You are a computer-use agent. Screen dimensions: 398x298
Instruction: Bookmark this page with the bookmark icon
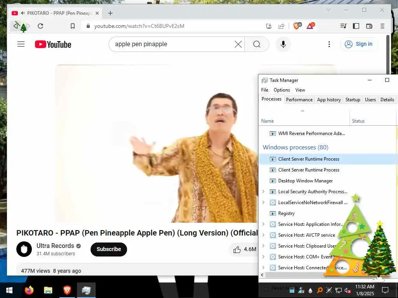point(73,26)
